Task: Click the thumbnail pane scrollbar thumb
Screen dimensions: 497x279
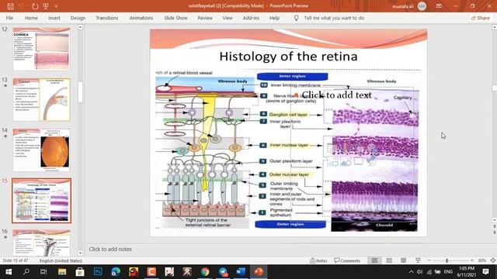Action: [80, 92]
